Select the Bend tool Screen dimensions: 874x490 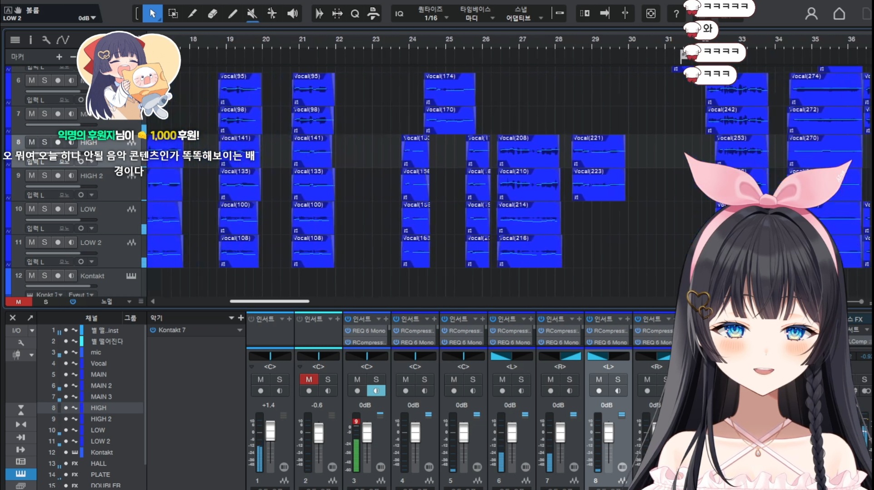(272, 14)
